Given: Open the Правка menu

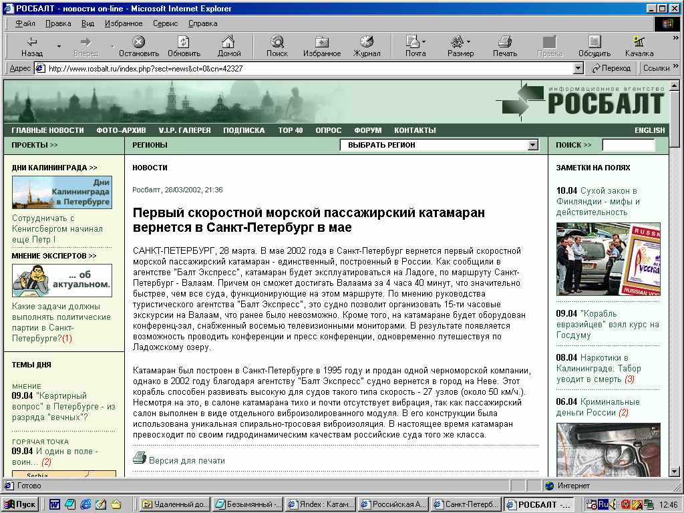Looking at the screenshot, I should tap(58, 23).
